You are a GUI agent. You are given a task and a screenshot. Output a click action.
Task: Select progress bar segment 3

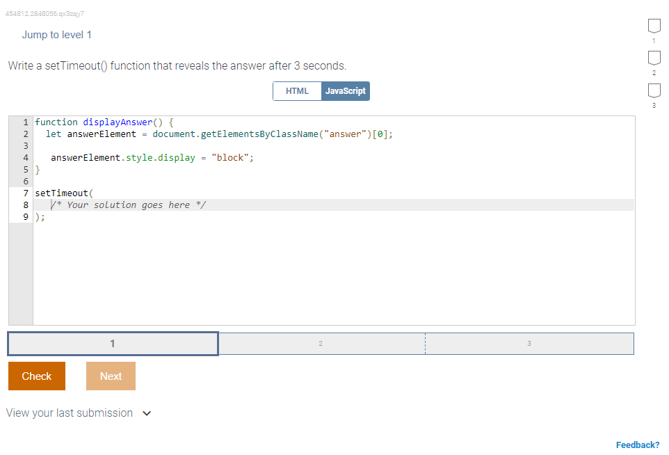point(529,343)
